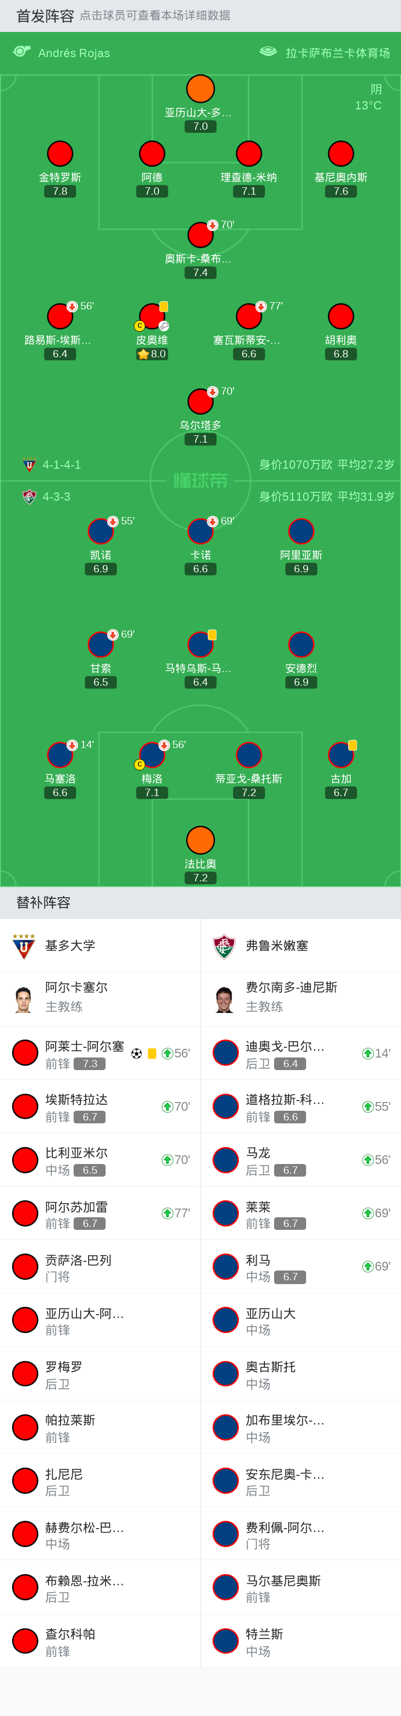Click goalkeeper 亚历山大-多…'s orange marker

coord(200,89)
